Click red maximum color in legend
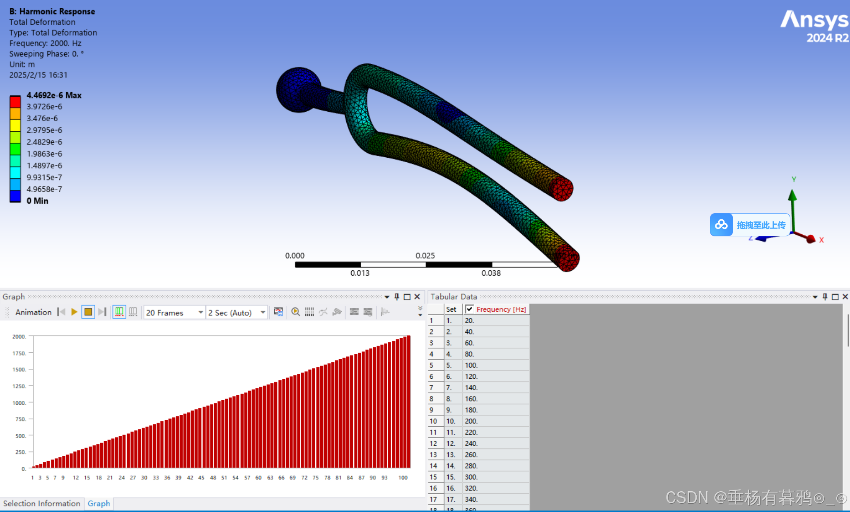This screenshot has width=850, height=512. (x=15, y=101)
